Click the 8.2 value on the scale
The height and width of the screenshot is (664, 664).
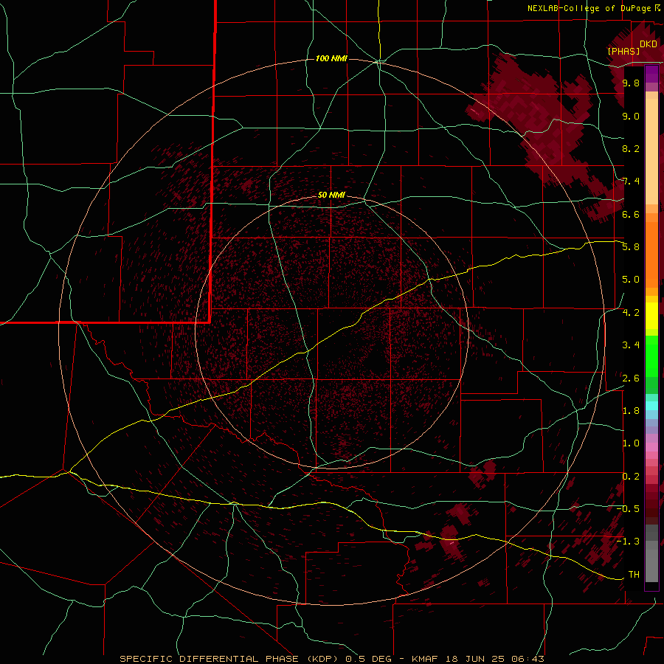[631, 148]
